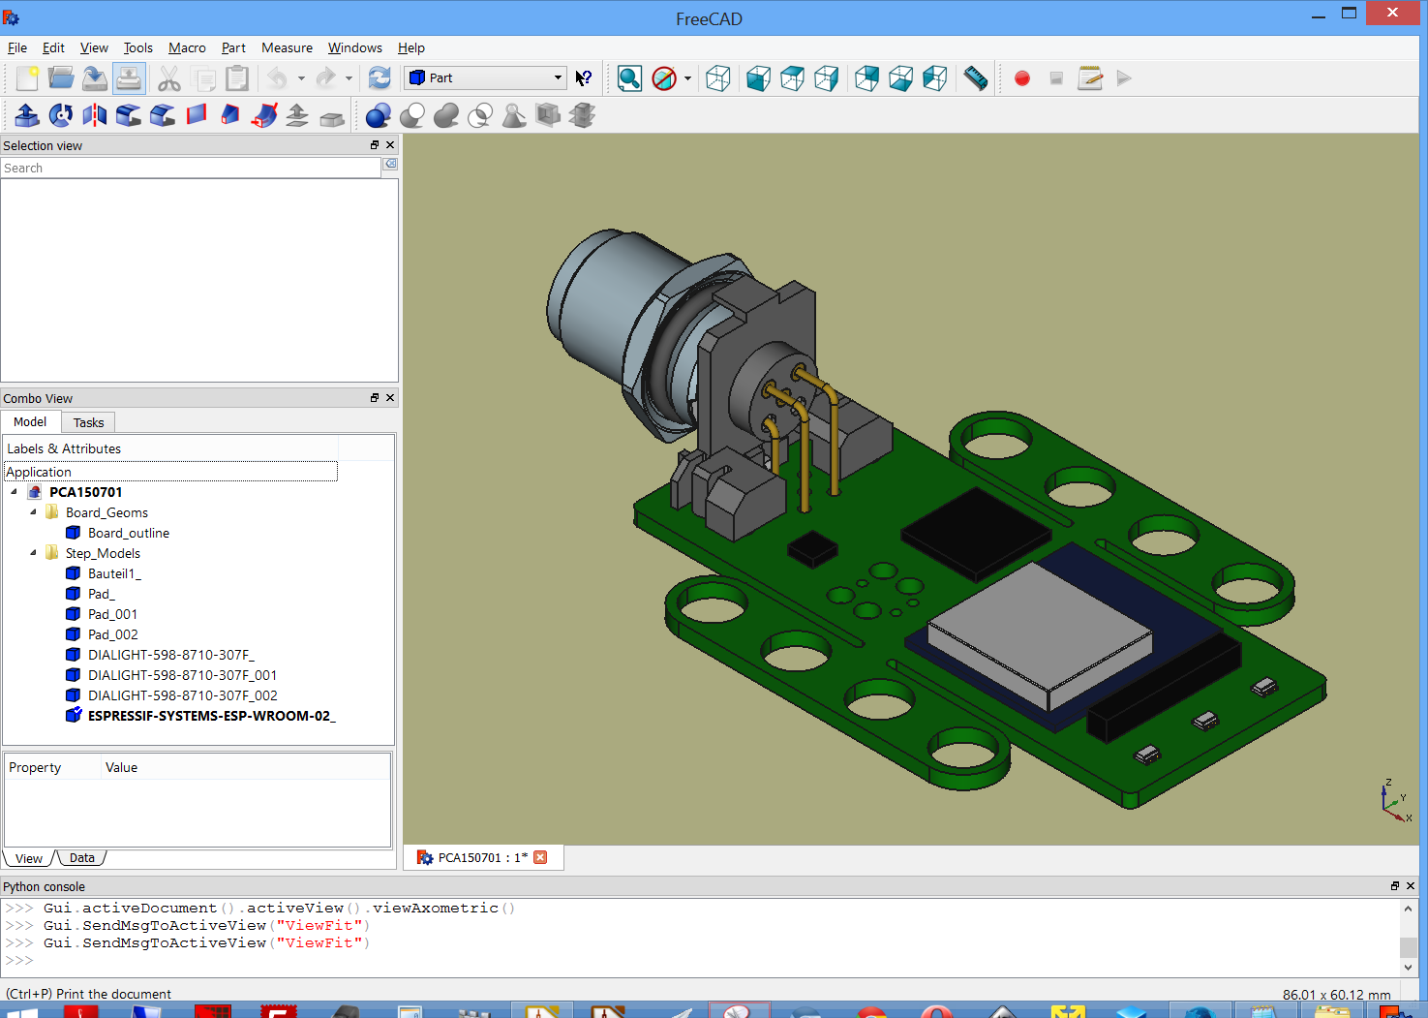The width and height of the screenshot is (1428, 1018).
Task: Click the Extrude tool icon
Action: 27,115
